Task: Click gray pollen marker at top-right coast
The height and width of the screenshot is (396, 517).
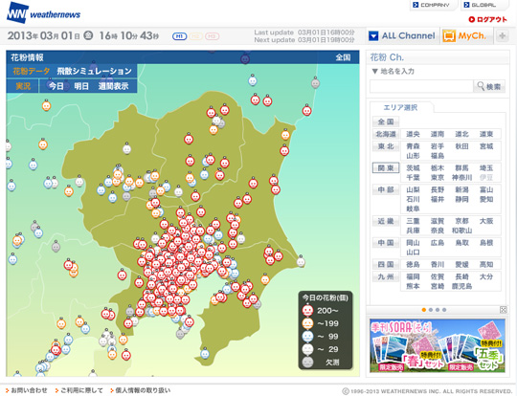Action: (316, 82)
